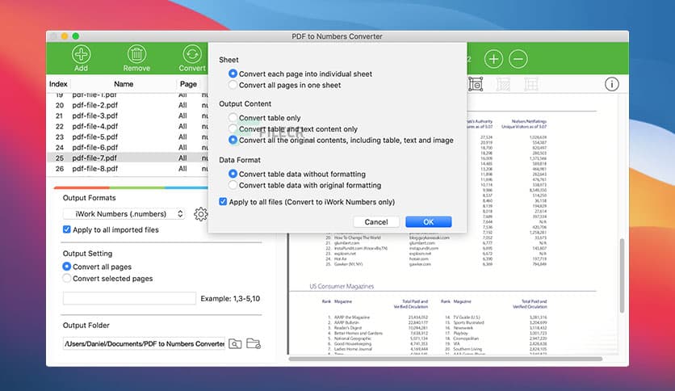The width and height of the screenshot is (675, 391).
Task: Click the Add files icon
Action: coord(81,54)
